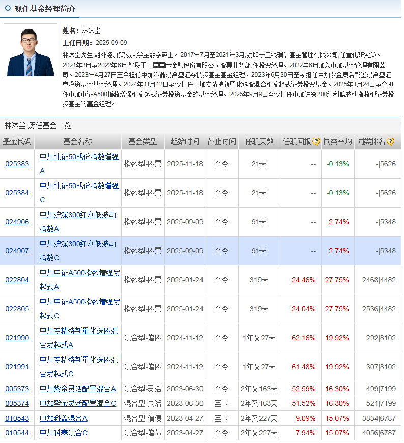404x443 pixels.
Task: Open fund code 022804
Action: [x=17, y=280]
